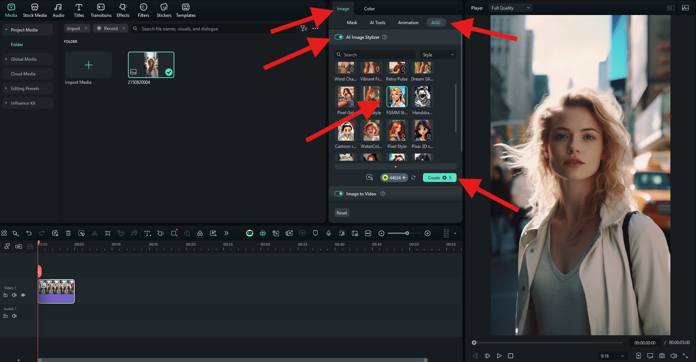The height and width of the screenshot is (362, 696).
Task: Click the Reset button
Action: pos(342,213)
